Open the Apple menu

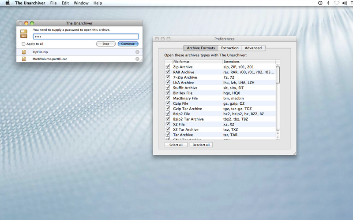(x=8, y=3)
